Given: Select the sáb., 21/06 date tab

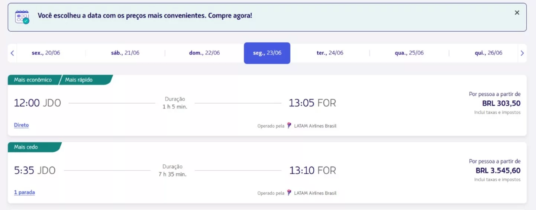Looking at the screenshot, I should (125, 53).
